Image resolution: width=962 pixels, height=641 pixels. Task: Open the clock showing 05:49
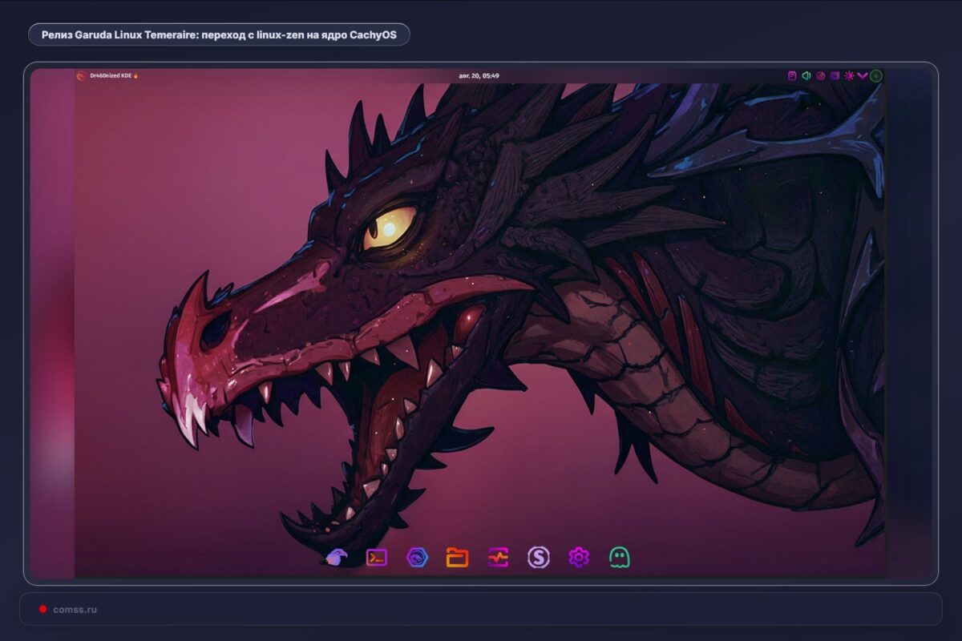click(479, 75)
